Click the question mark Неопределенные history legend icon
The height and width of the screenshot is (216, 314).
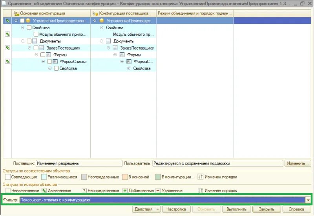[x=84, y=190]
